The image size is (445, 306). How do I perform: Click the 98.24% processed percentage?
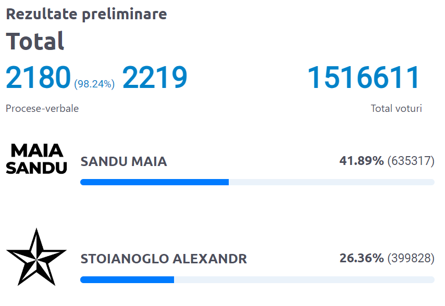pyautogui.click(x=94, y=84)
